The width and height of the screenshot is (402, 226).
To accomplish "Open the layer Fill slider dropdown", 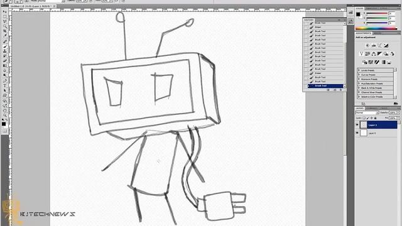I will 398,118.
